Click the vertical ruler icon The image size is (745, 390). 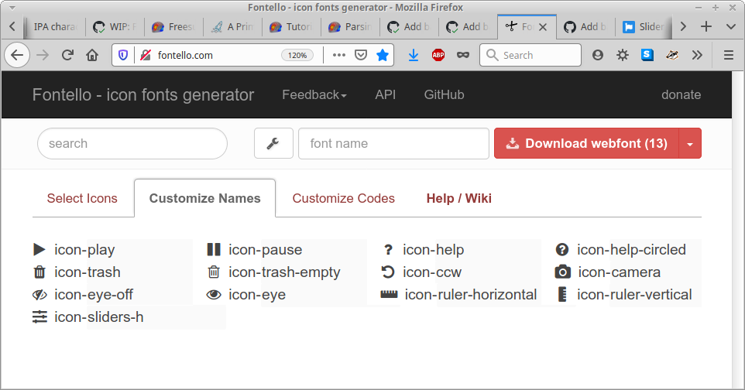[x=562, y=295]
